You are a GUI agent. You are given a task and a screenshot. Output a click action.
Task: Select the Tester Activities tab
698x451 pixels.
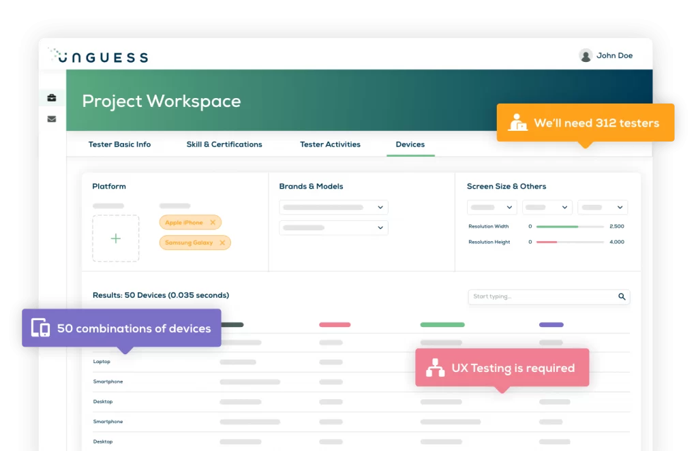(x=330, y=144)
